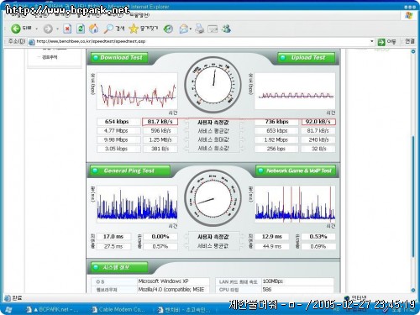
Task: Click the download speed graph
Action: pyautogui.click(x=137, y=92)
